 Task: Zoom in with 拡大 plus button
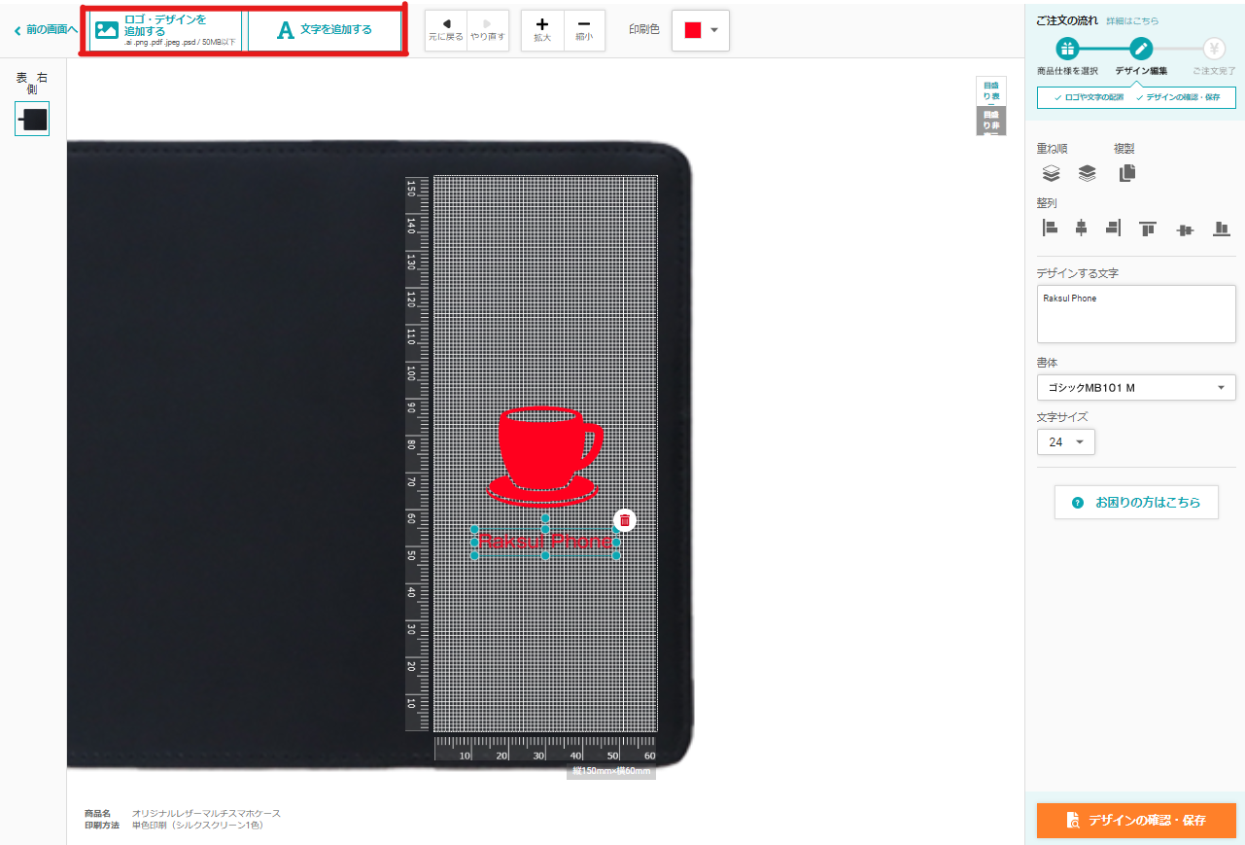point(542,30)
